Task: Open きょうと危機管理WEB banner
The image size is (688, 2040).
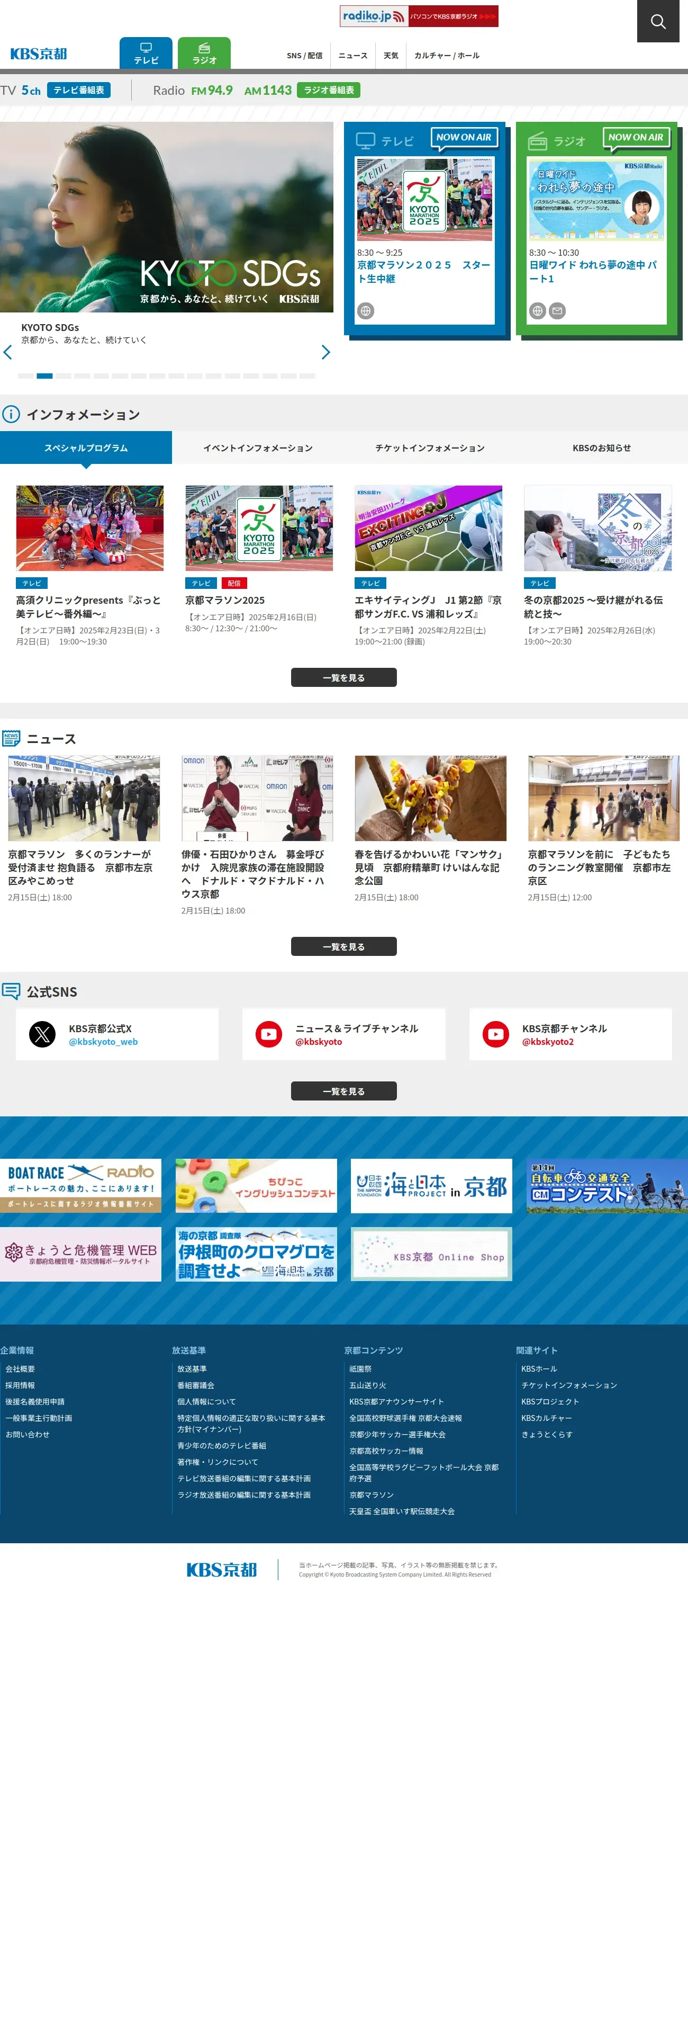Action: point(81,1255)
